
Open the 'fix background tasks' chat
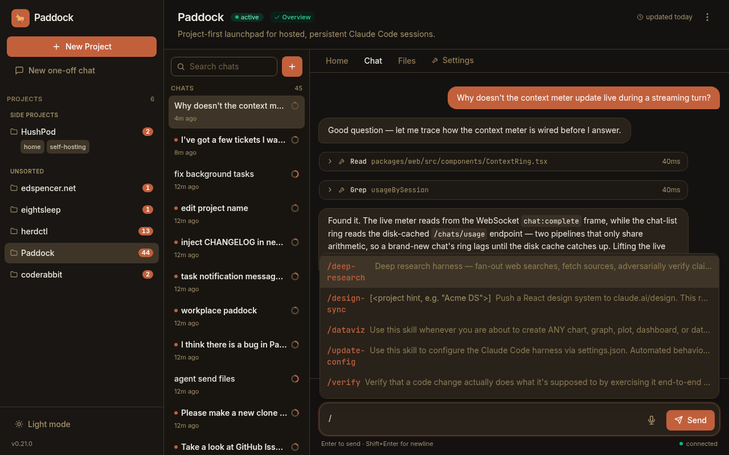[236, 180]
